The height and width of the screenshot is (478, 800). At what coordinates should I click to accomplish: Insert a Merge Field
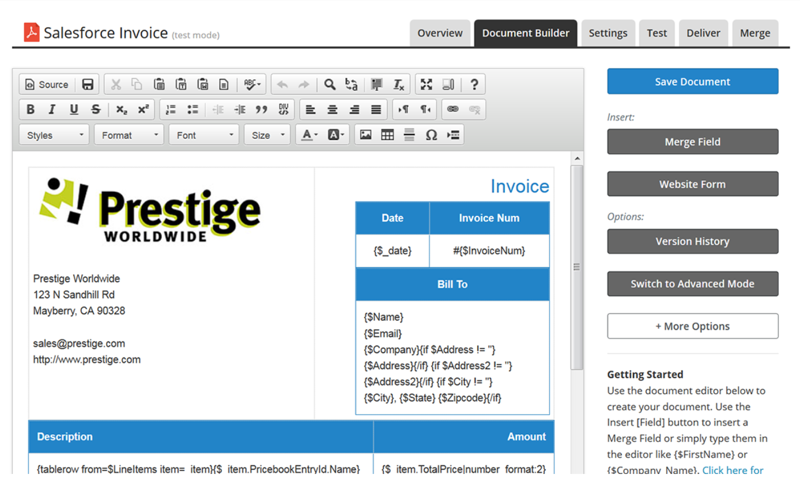[693, 142]
